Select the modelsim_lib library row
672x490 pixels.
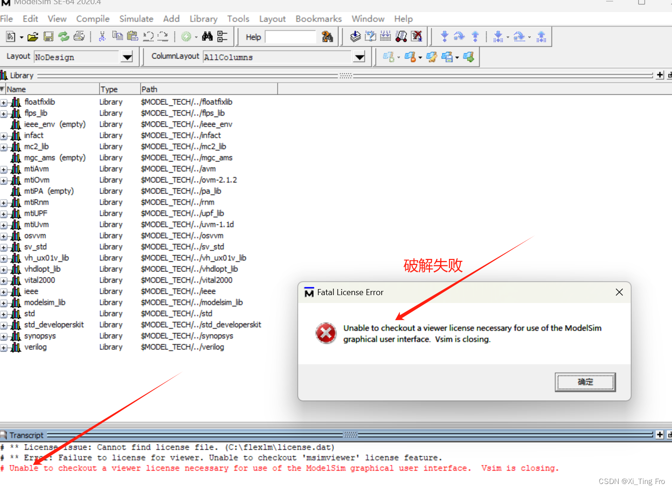pos(45,303)
